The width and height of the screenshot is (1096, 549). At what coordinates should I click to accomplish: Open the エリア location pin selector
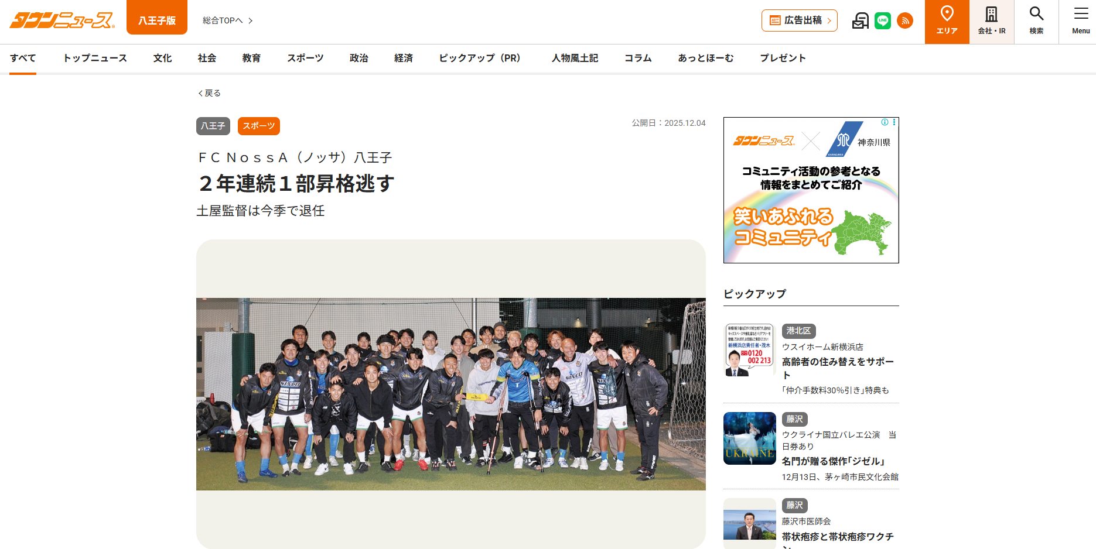(947, 22)
